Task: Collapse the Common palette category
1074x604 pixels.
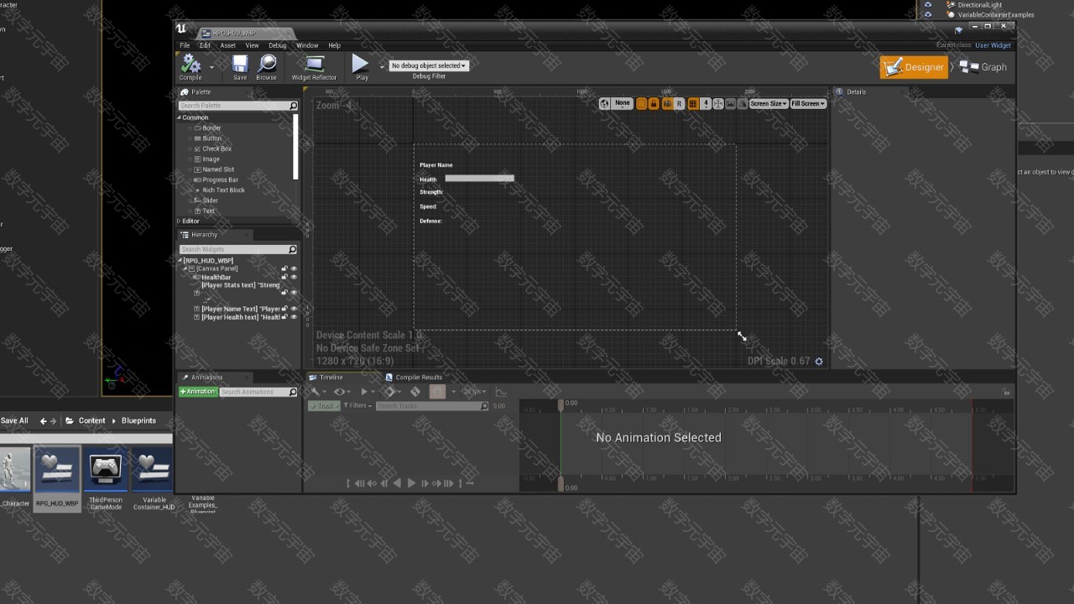Action: coord(179,117)
